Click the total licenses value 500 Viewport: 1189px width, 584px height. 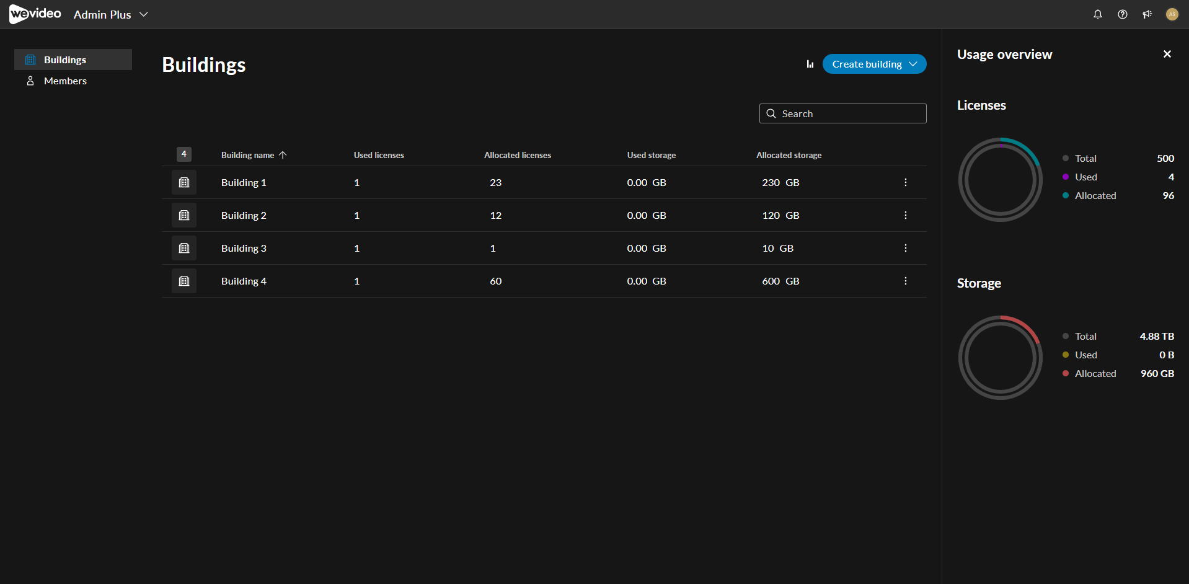(x=1165, y=158)
